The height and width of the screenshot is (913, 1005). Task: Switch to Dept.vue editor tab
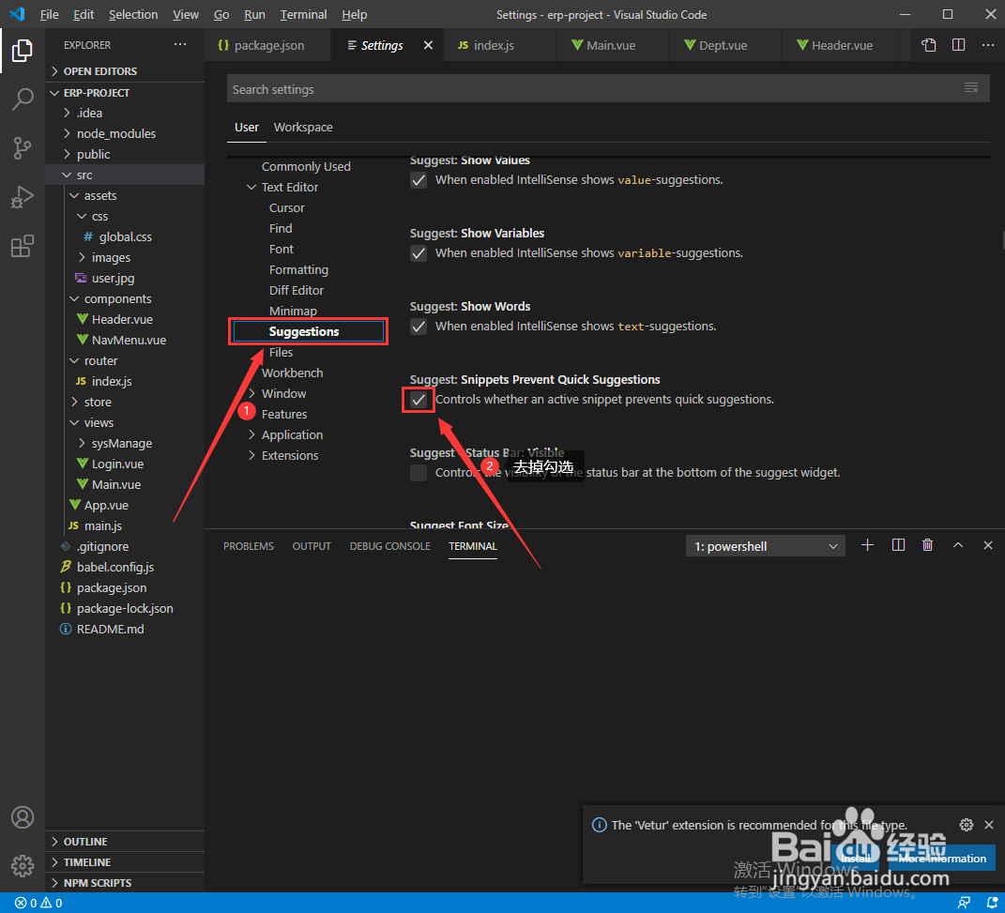[x=723, y=45]
